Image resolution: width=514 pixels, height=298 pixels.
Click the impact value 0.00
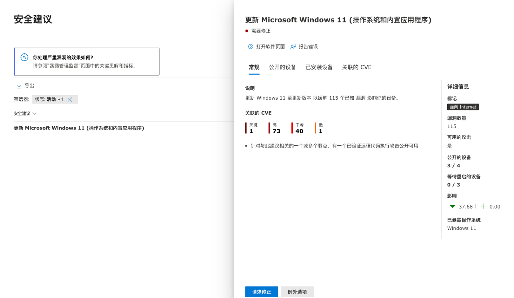(495, 207)
